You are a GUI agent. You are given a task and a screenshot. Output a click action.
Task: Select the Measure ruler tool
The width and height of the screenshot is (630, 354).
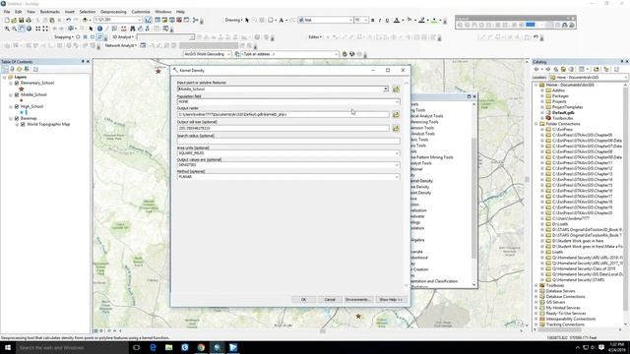click(123, 29)
